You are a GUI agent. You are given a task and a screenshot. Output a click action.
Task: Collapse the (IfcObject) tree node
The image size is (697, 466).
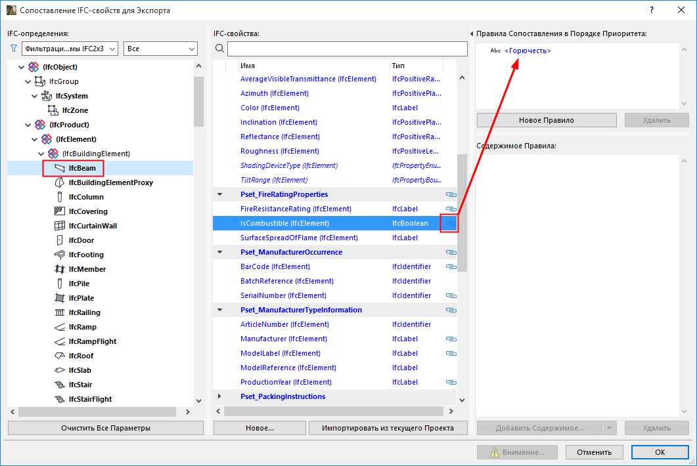[21, 67]
